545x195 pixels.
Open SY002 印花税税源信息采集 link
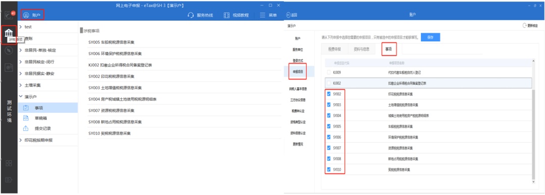coord(111,76)
